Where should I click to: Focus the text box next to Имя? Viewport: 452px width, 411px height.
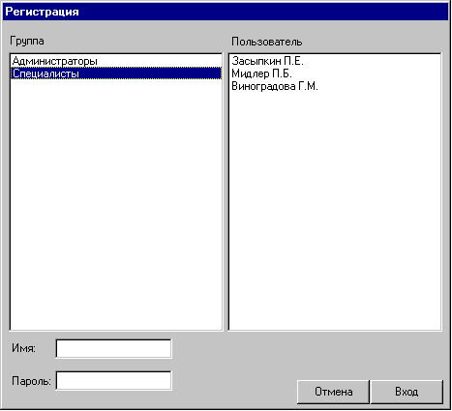[113, 348]
